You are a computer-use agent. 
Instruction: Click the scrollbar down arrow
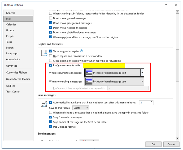[177, 139]
